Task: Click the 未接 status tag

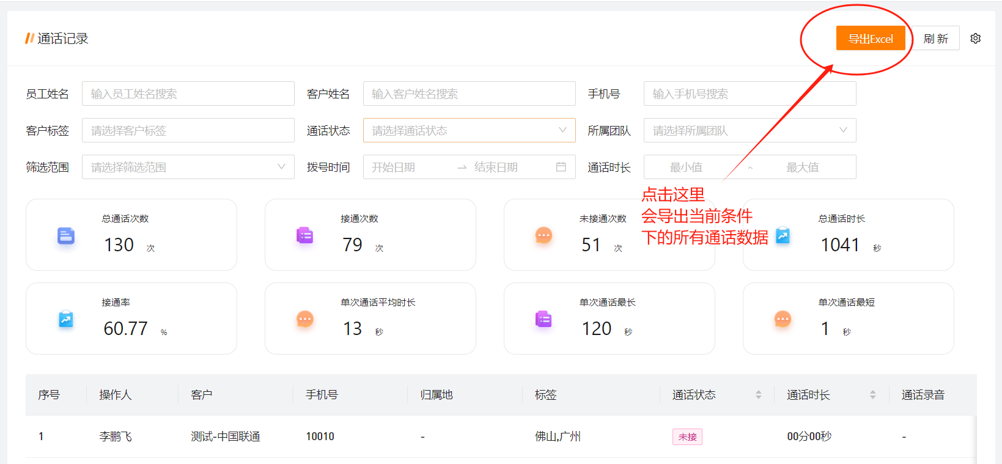Action: click(x=688, y=436)
